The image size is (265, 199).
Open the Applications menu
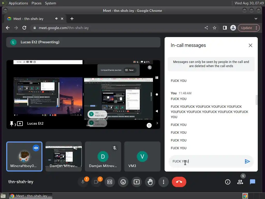click(x=18, y=3)
